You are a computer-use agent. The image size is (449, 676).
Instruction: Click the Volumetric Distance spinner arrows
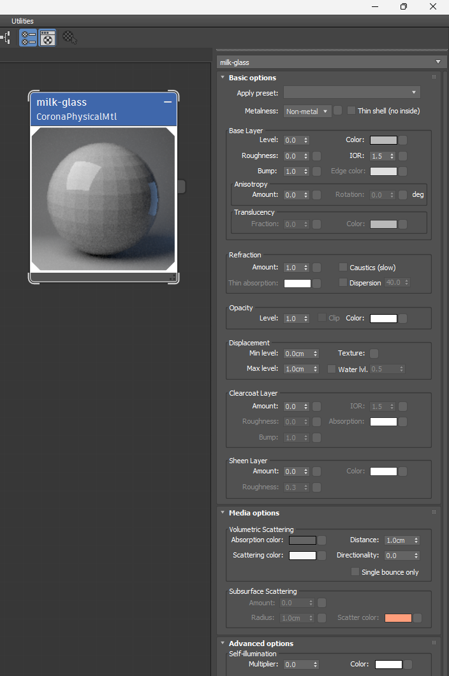click(x=416, y=540)
